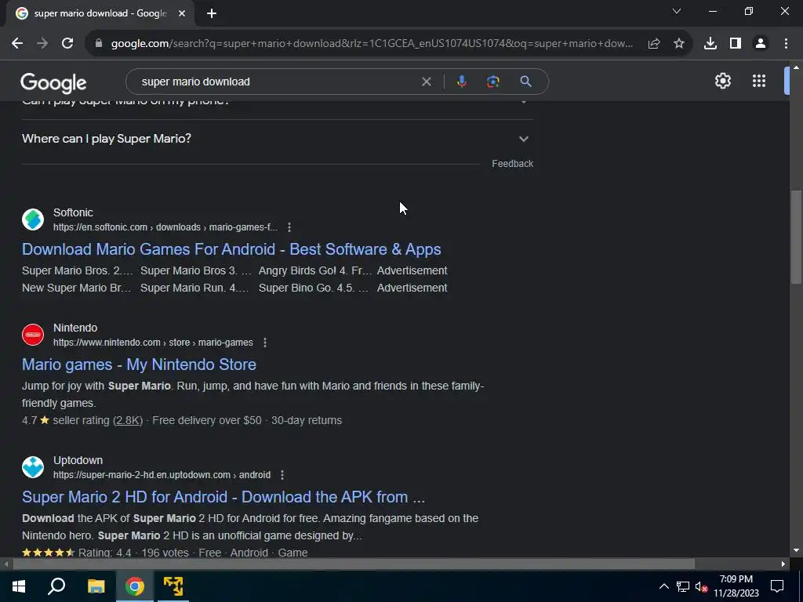Click 'Super Mario Run. 4....' snippet text

194,288
